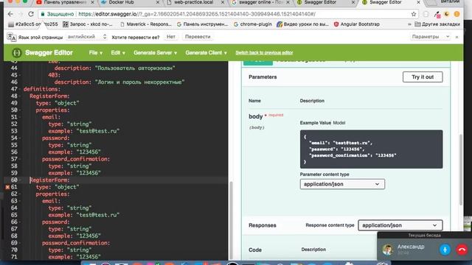
Task: Collapse the definitions block at line 47
Action: click(20, 89)
